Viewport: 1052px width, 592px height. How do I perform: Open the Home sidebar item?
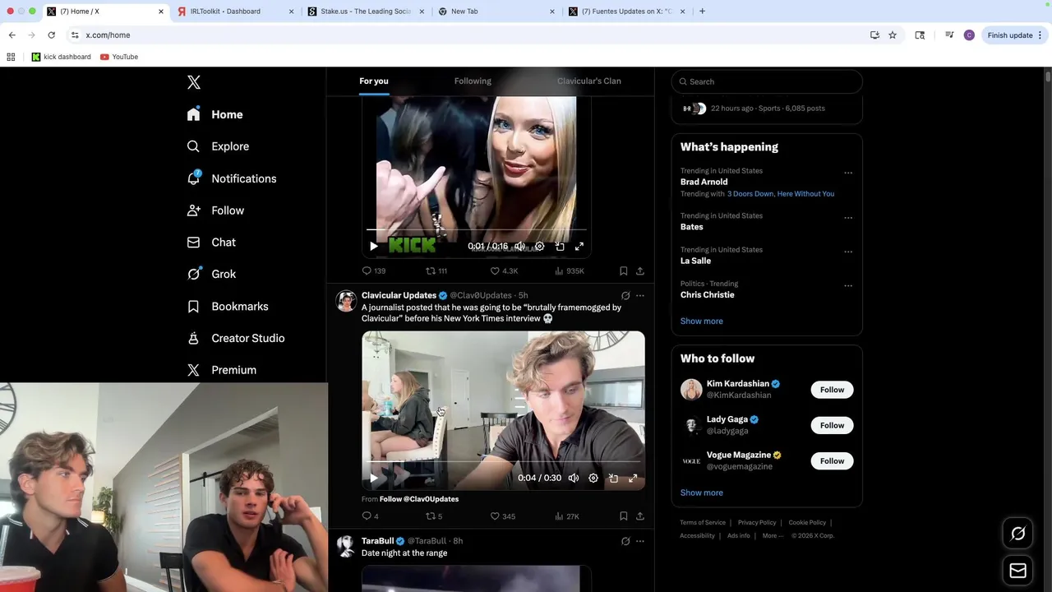click(215, 114)
